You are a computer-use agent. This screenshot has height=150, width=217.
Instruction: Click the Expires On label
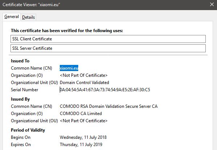(x=21, y=145)
